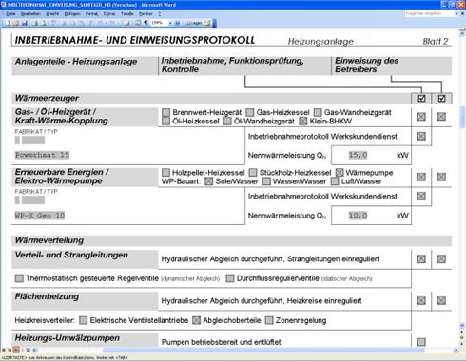Create a new blank document with the toolbar icon
This screenshot has height=361, width=466.
pos(7,23)
